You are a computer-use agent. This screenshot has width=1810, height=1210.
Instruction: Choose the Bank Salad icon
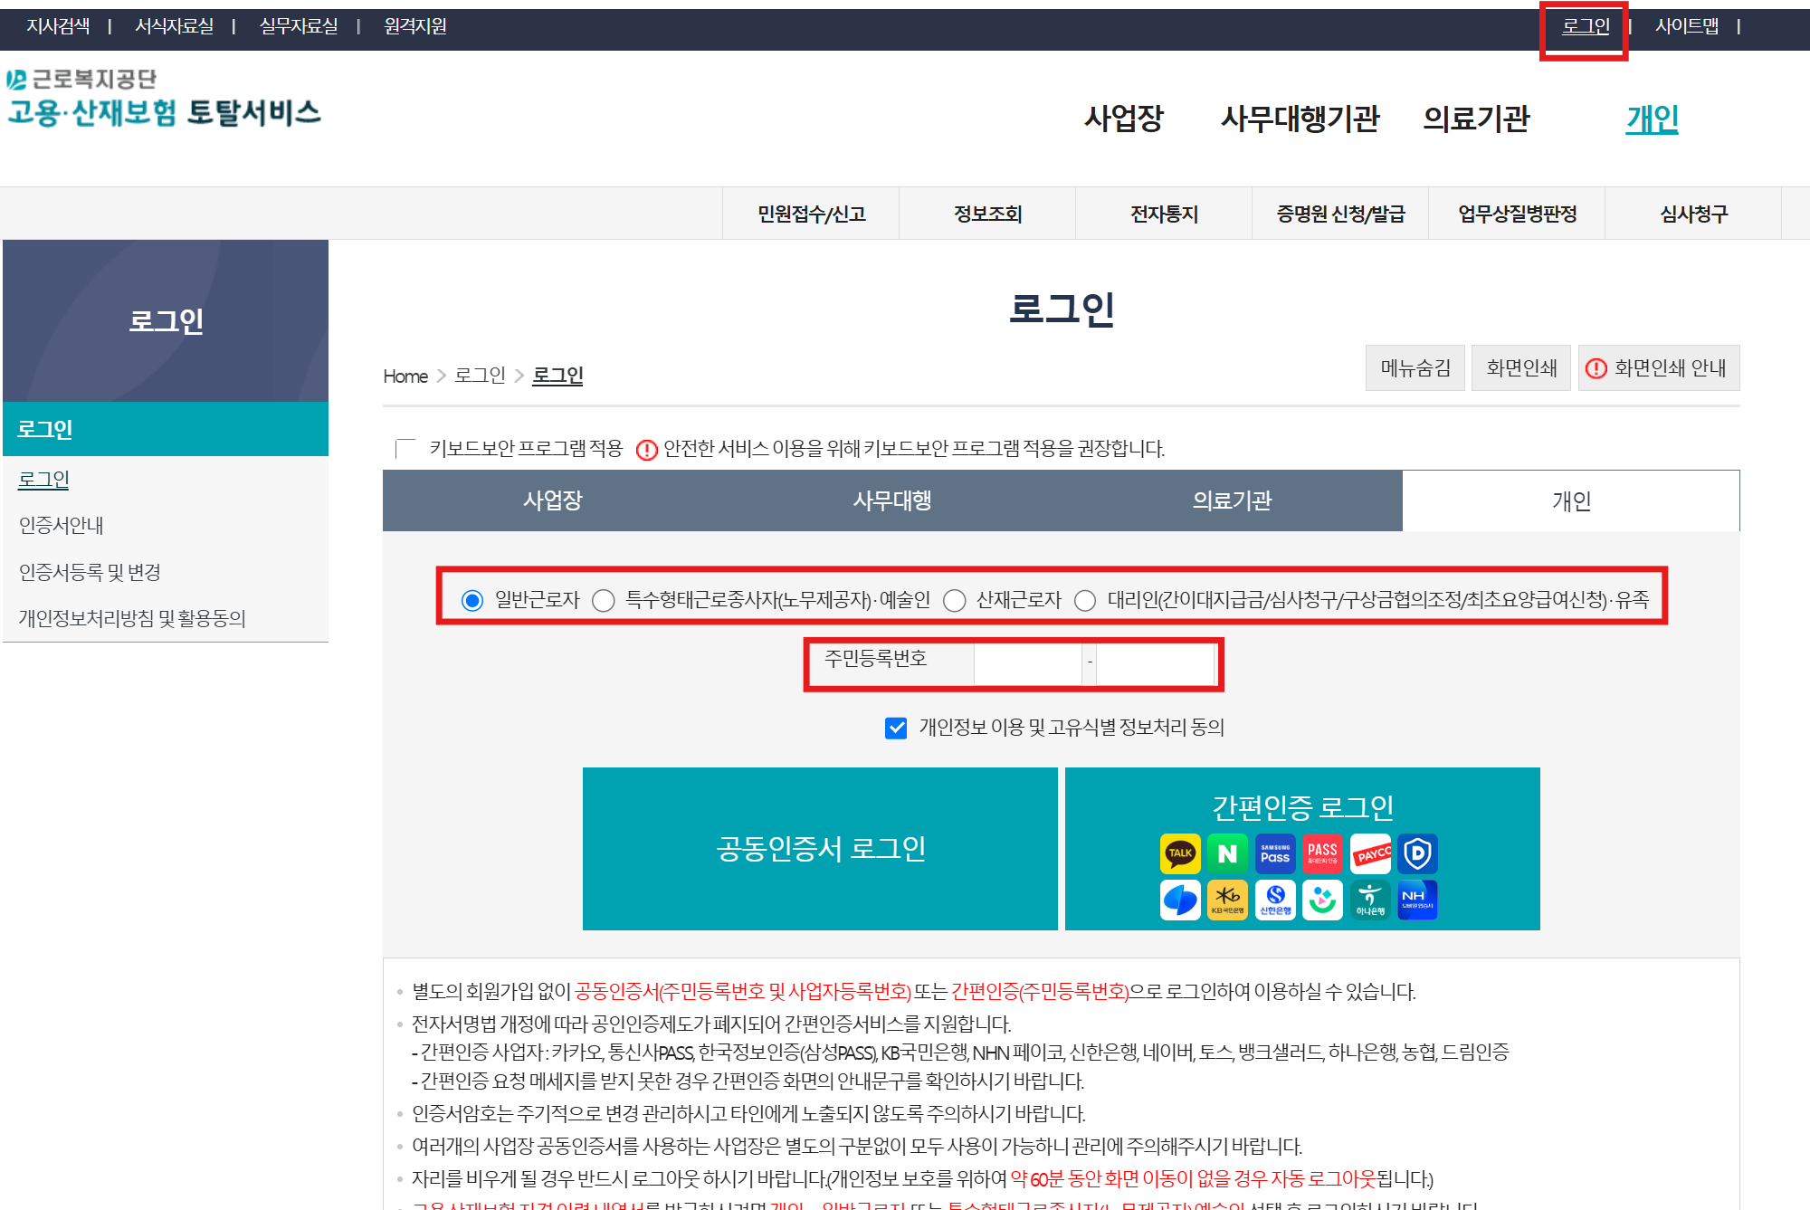1322,900
